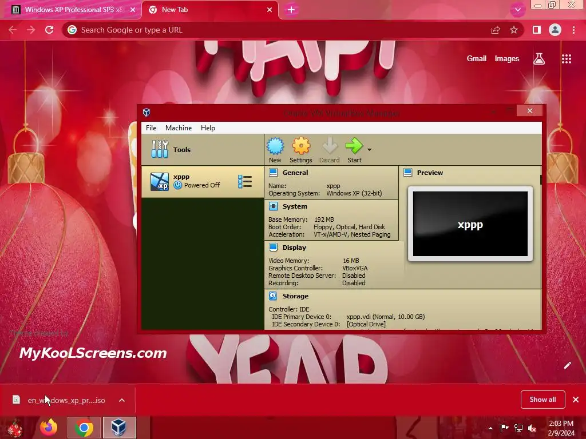Reload the current page

click(49, 30)
